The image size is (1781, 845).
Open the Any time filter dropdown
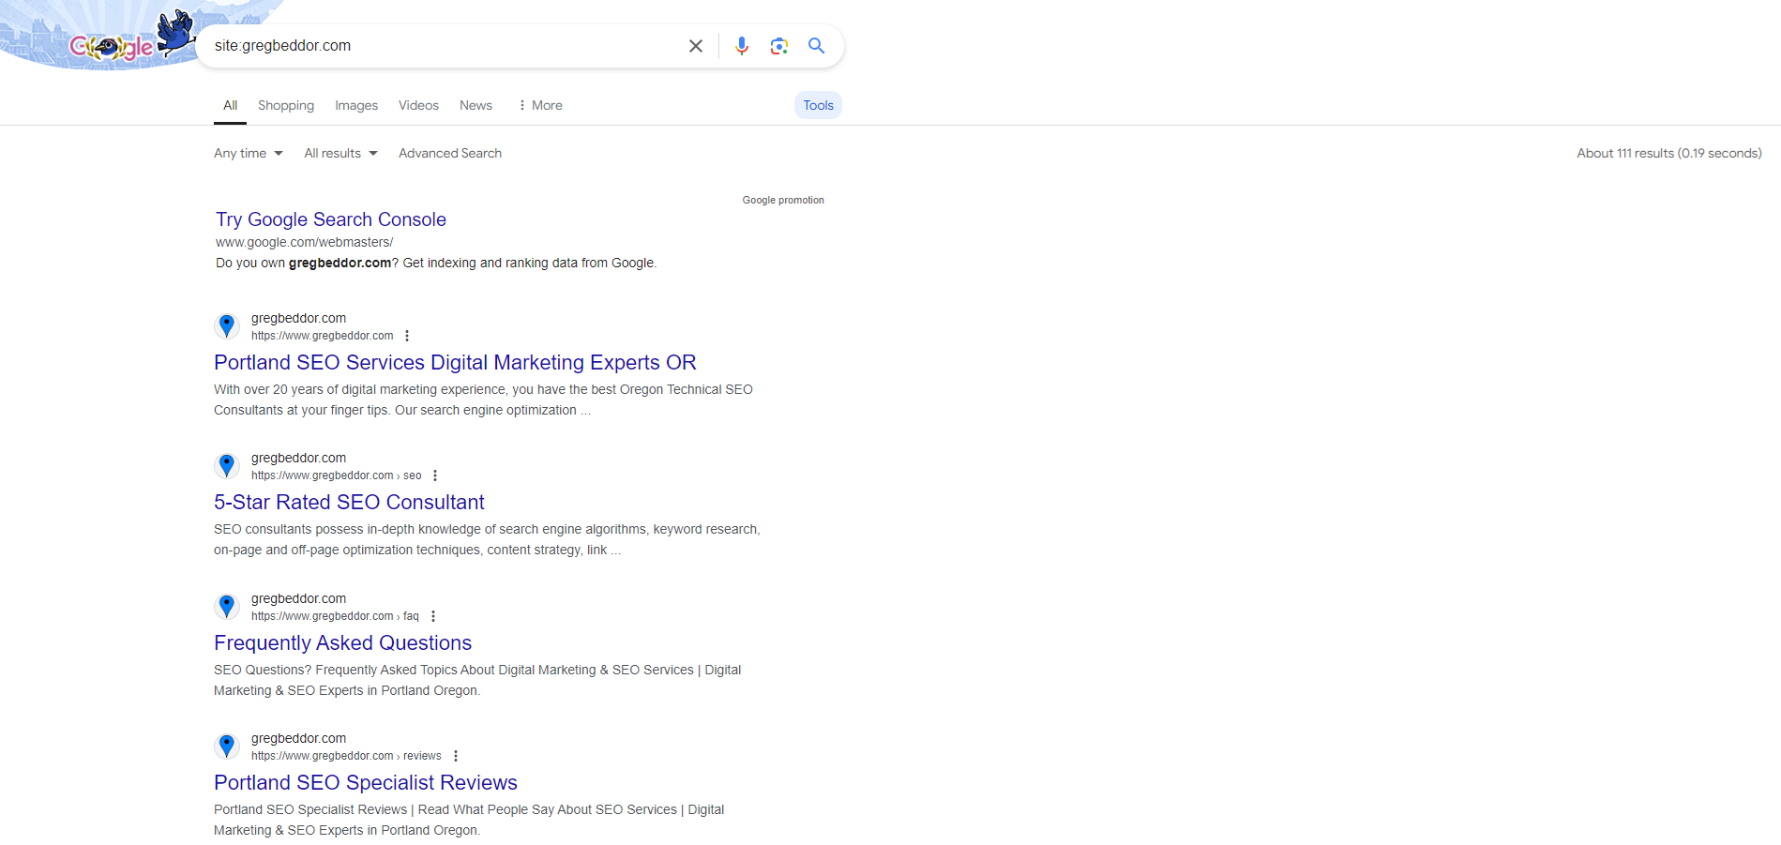(249, 153)
